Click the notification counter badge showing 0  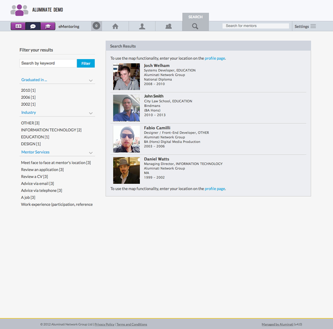[x=97, y=26]
